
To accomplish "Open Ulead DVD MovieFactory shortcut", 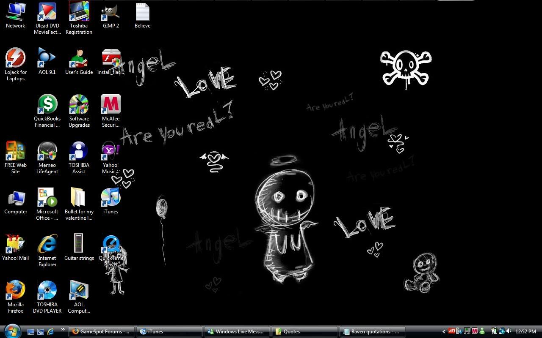I will [x=47, y=19].
